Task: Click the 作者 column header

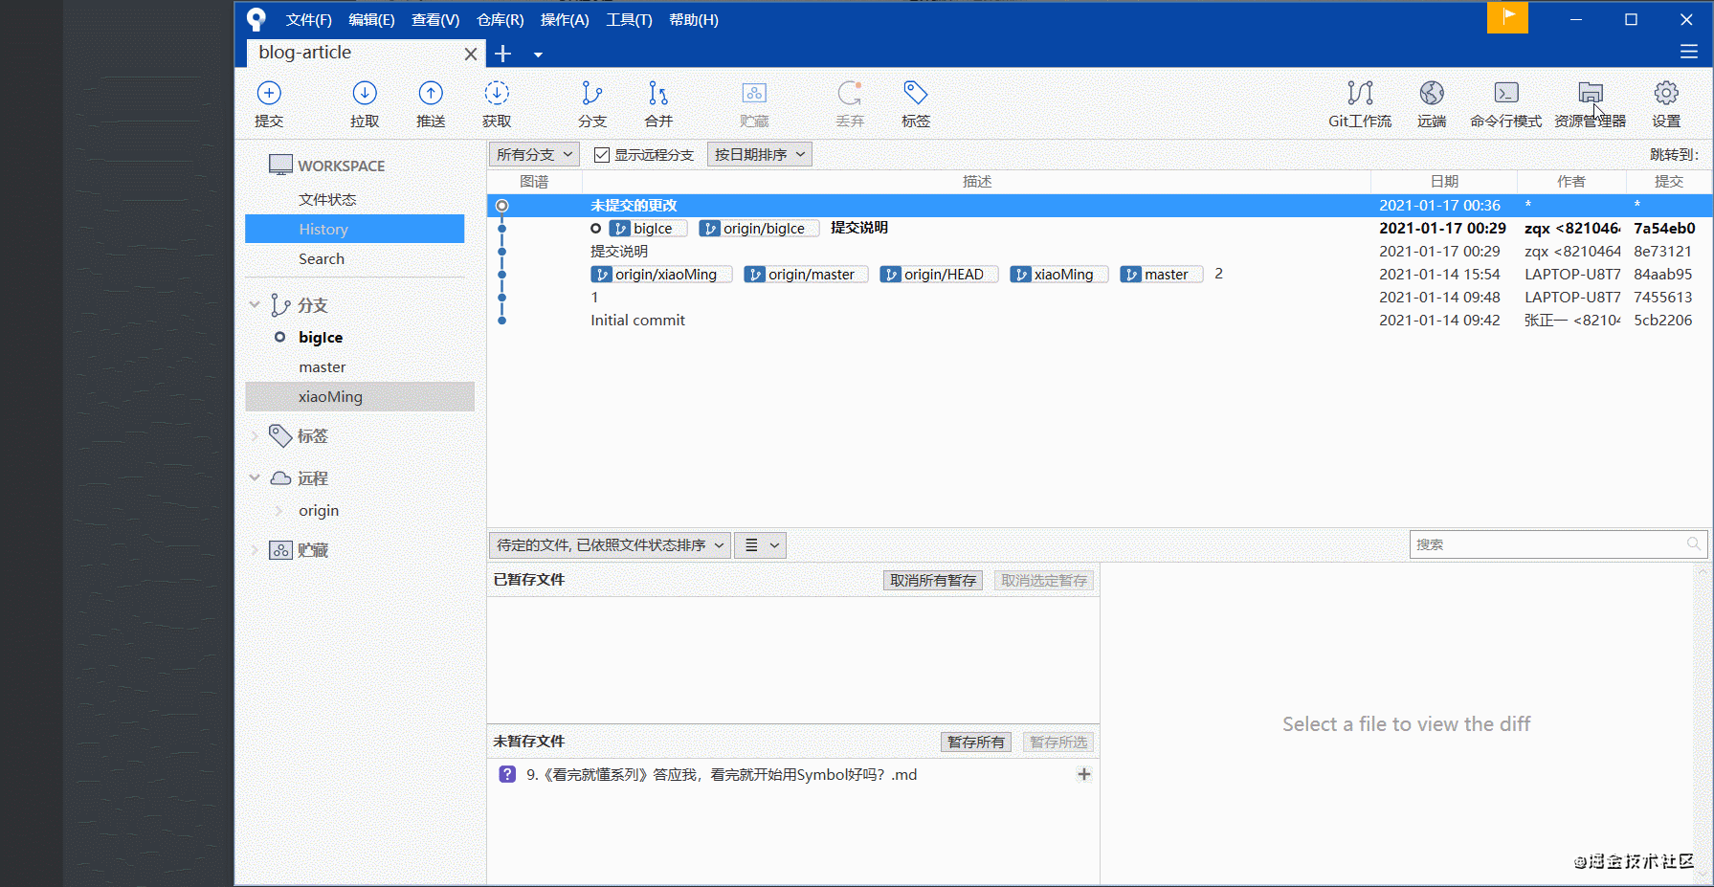Action: pos(1571,182)
